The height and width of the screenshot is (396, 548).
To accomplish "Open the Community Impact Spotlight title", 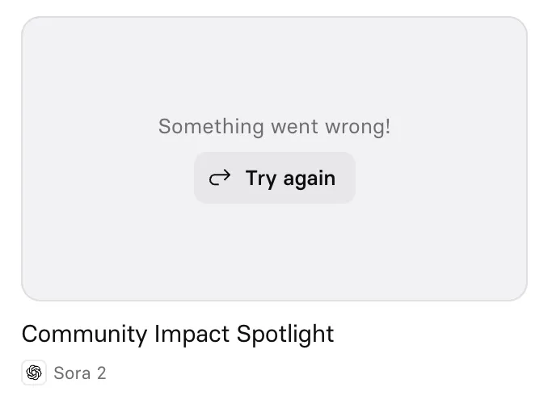I will pyautogui.click(x=178, y=334).
